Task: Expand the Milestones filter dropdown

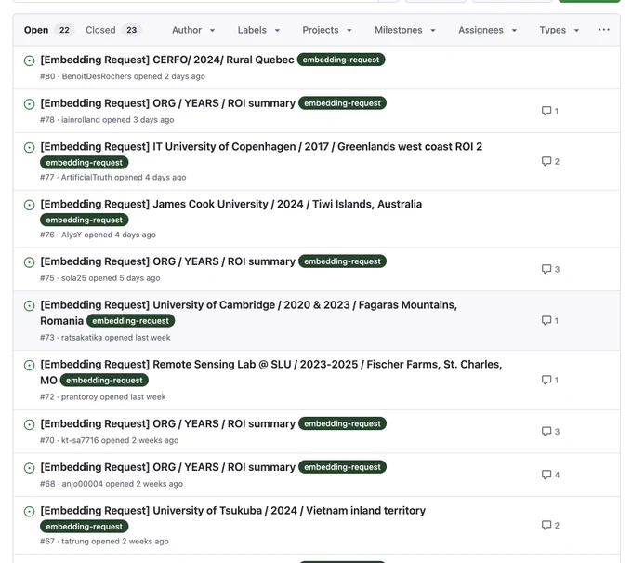Action: click(405, 30)
